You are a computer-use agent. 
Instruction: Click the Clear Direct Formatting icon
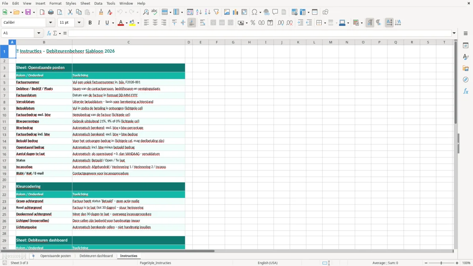(110, 12)
